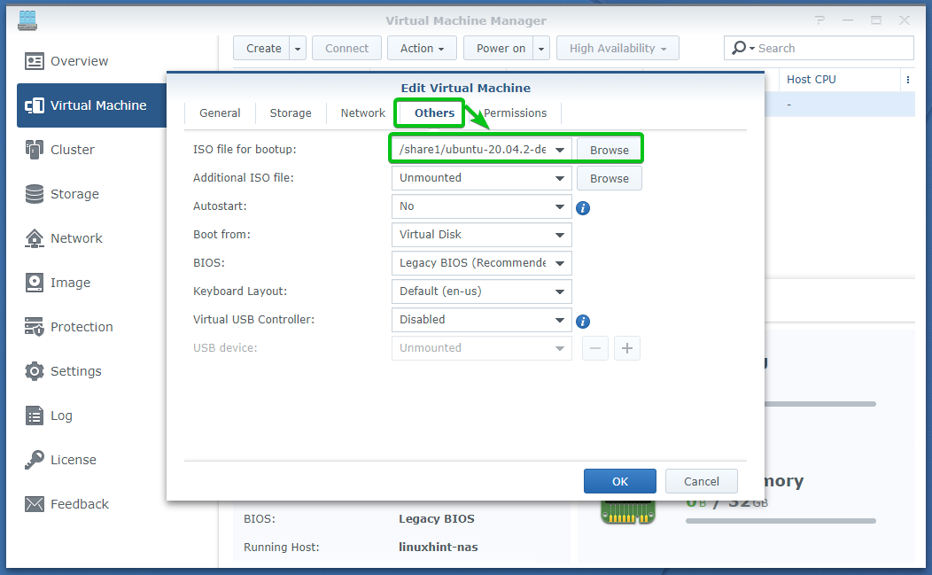Viewport: 932px width, 575px height.
Task: Click the Connect button
Action: click(x=346, y=48)
